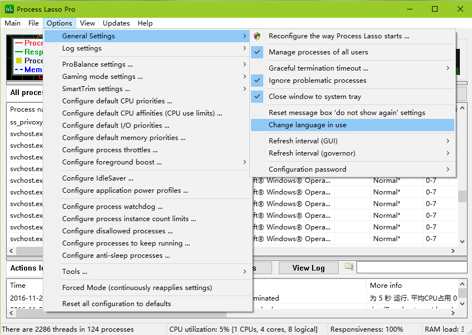Open the Updates menu
Screen dimensions: 472x335
pos(116,23)
